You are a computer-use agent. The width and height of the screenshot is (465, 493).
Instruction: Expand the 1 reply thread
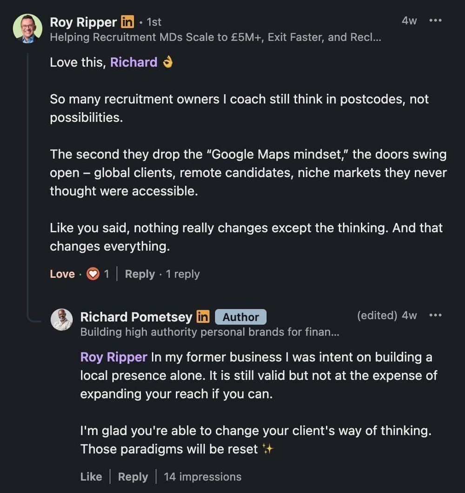(x=183, y=274)
